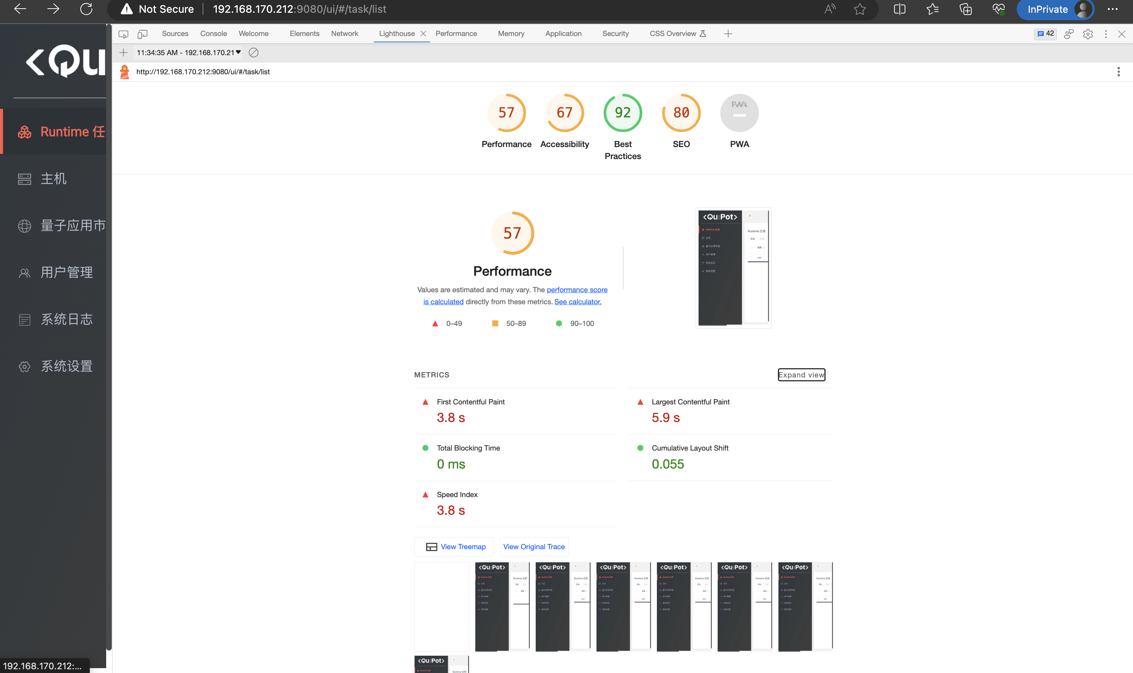Viewport: 1133px width, 673px height.
Task: Jump to Accessibility score gauge
Action: (x=564, y=113)
